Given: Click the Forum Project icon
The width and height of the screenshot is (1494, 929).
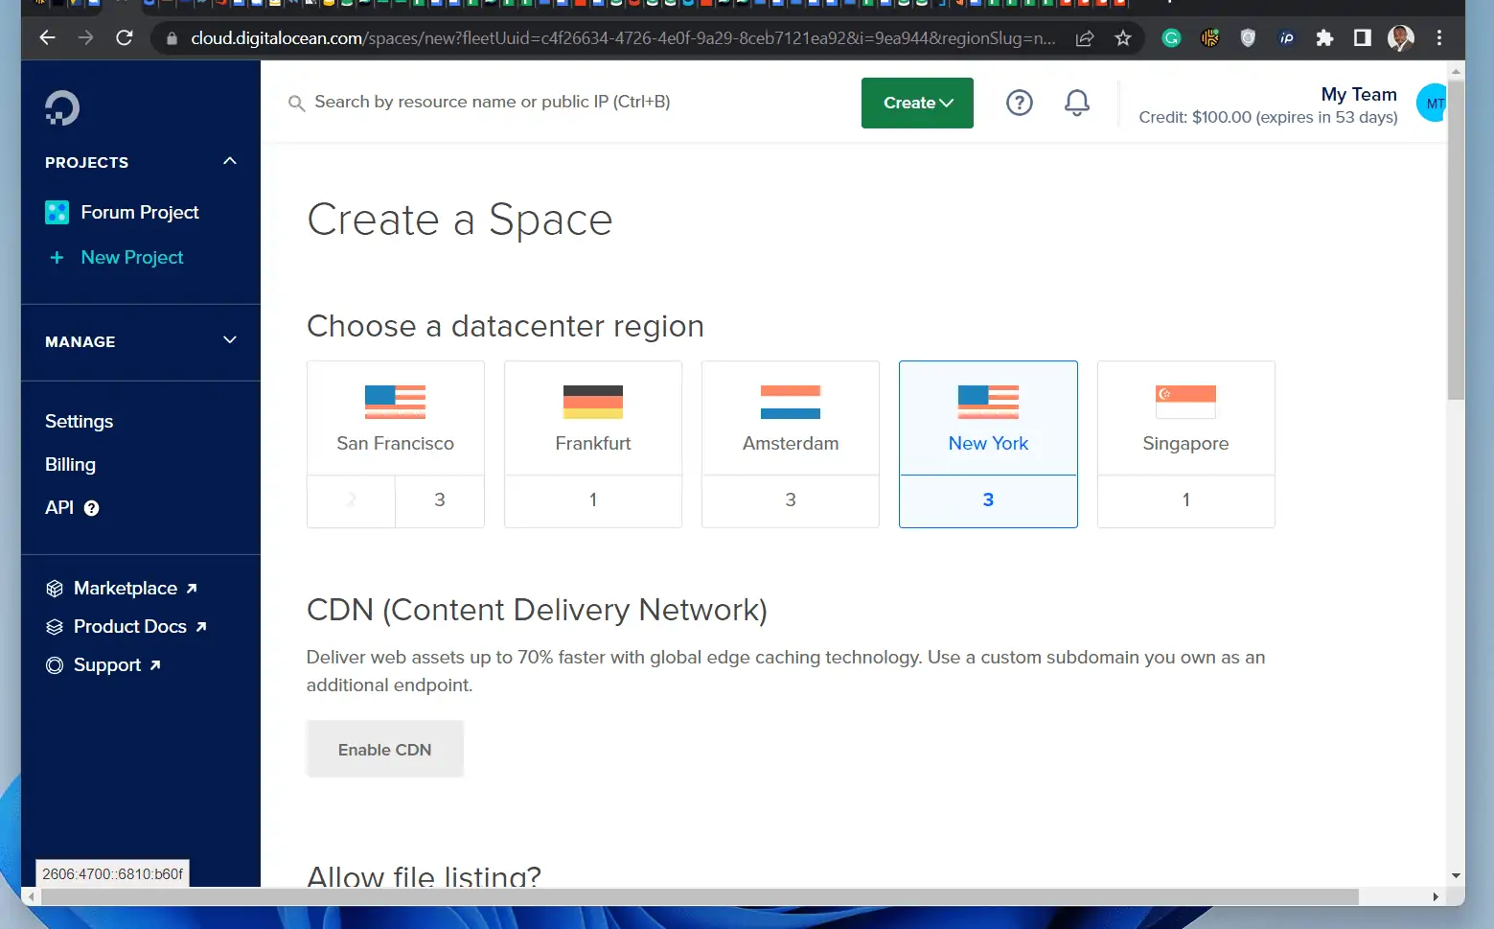Looking at the screenshot, I should point(57,212).
